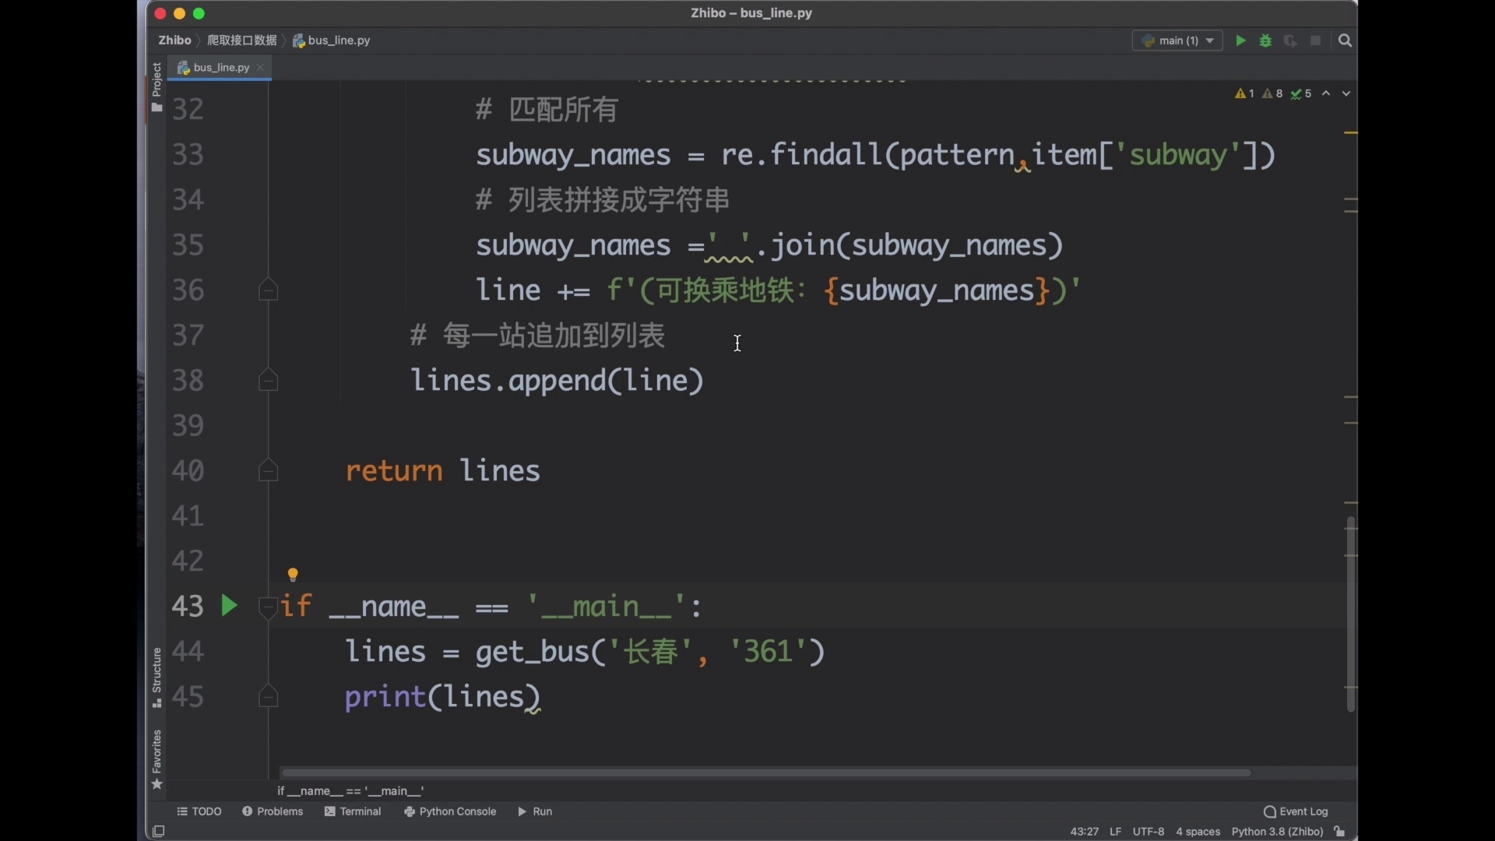
Task: Start debugging with the bug icon
Action: 1265,40
